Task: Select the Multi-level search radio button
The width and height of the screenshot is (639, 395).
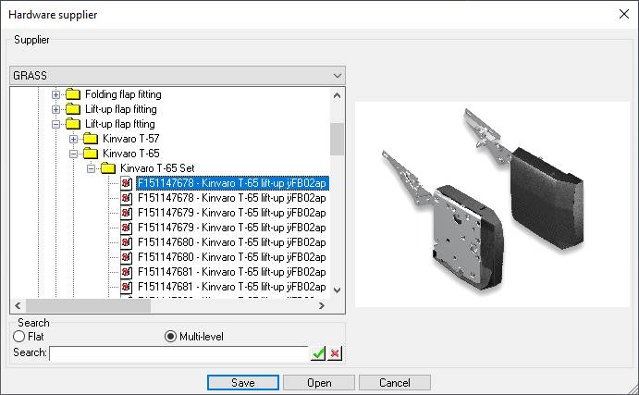Action: (170, 337)
